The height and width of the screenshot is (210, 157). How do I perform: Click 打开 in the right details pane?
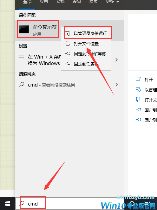click(148, 80)
